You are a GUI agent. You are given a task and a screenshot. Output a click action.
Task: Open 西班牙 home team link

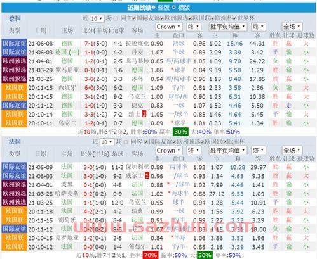point(67,87)
